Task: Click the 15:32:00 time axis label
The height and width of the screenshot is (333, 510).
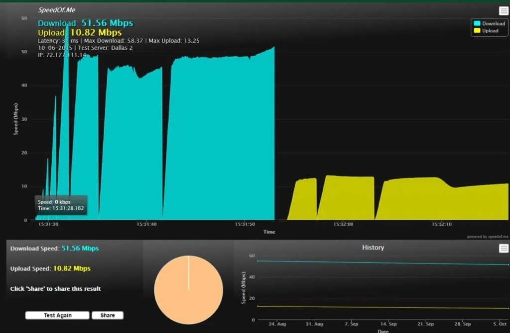Action: click(343, 224)
